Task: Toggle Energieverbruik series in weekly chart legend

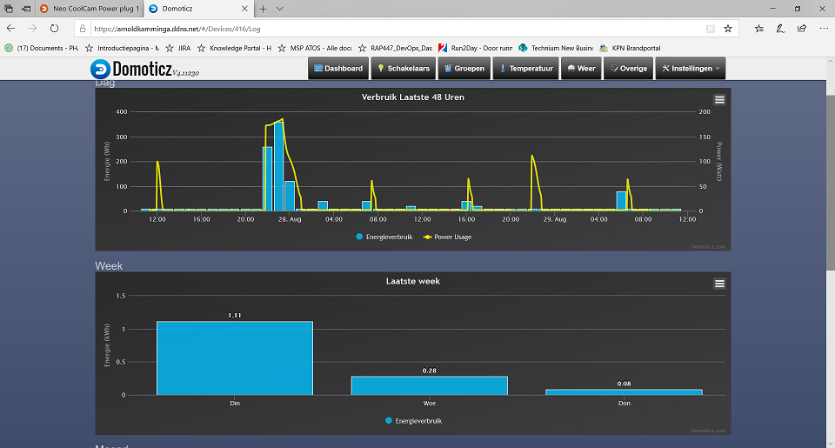Action: point(413,421)
